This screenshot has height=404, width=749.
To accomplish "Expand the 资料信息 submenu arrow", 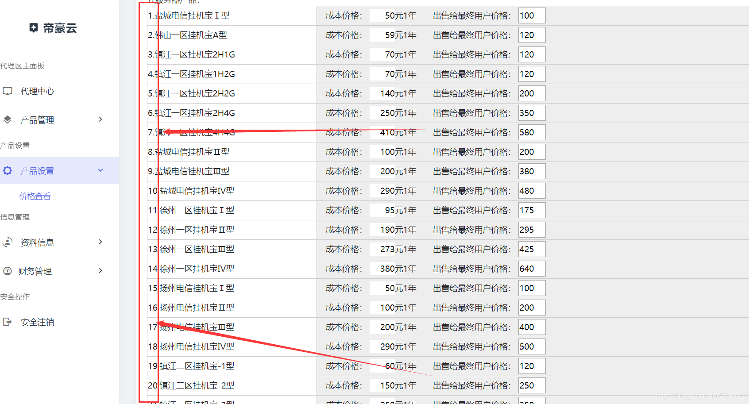I will click(100, 242).
